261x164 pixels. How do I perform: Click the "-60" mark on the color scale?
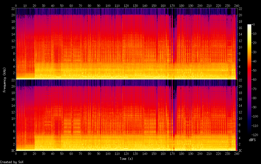point(254,79)
